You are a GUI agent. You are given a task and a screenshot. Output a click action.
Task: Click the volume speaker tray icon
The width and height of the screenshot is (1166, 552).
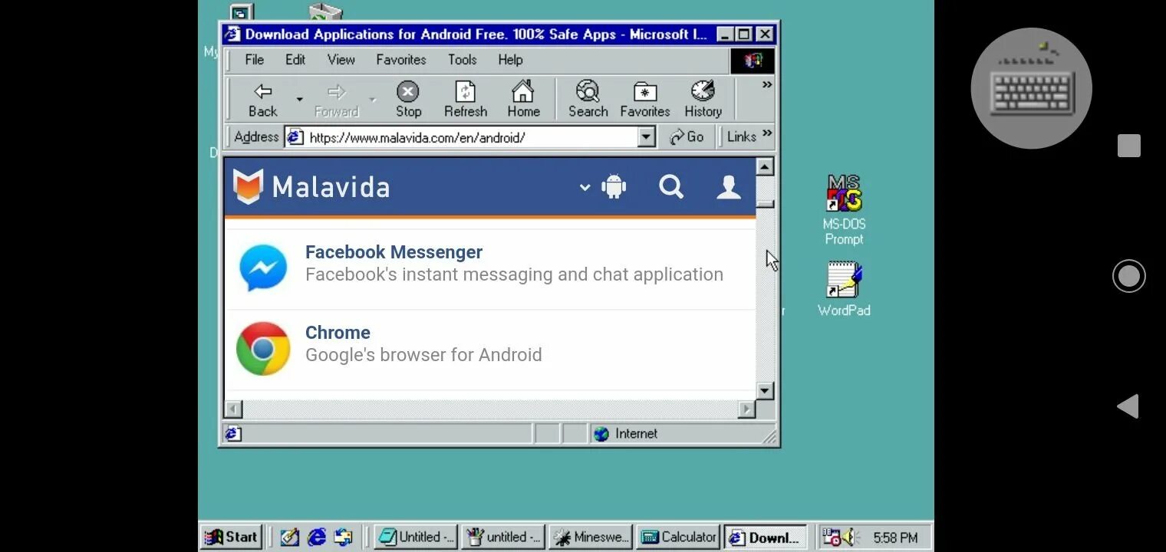click(849, 537)
